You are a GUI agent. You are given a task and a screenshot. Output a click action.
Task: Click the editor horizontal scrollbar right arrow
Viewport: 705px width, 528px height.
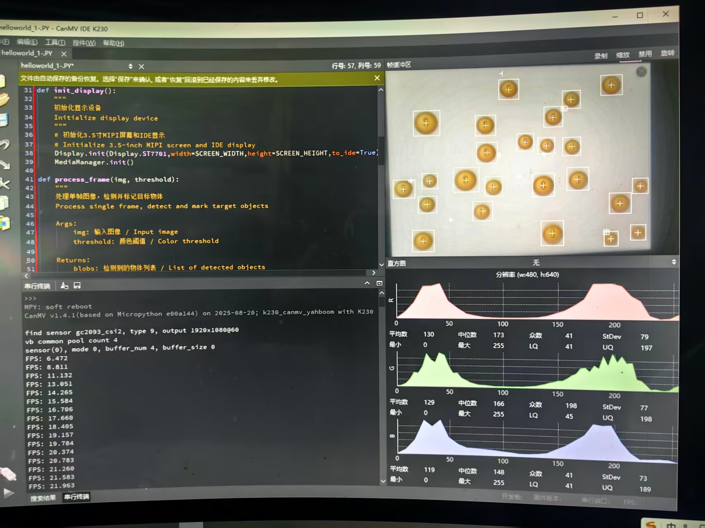(x=374, y=272)
